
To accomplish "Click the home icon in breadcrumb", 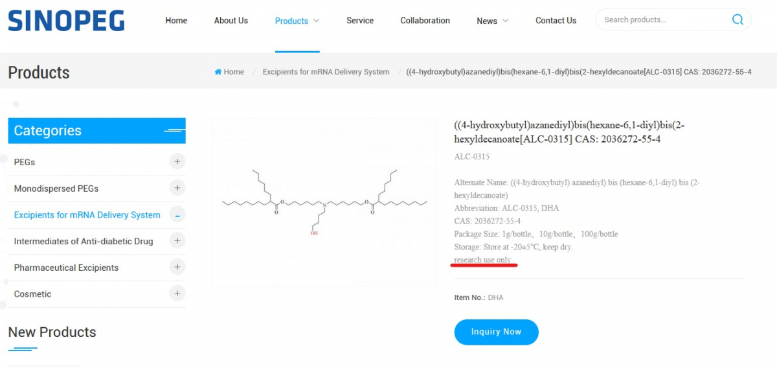I will (x=218, y=72).
